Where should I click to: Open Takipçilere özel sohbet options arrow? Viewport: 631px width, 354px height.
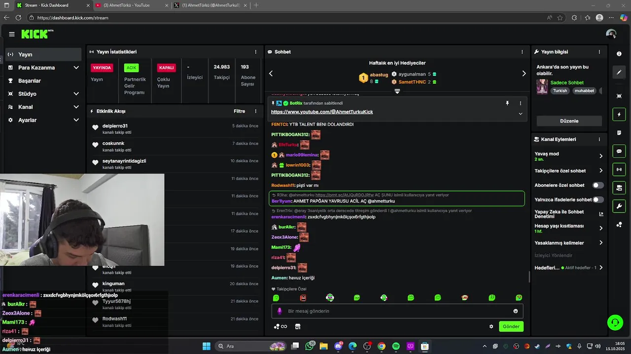600,171
